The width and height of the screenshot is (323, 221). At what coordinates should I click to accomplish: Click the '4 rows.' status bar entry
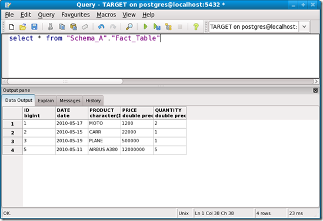[271, 213]
